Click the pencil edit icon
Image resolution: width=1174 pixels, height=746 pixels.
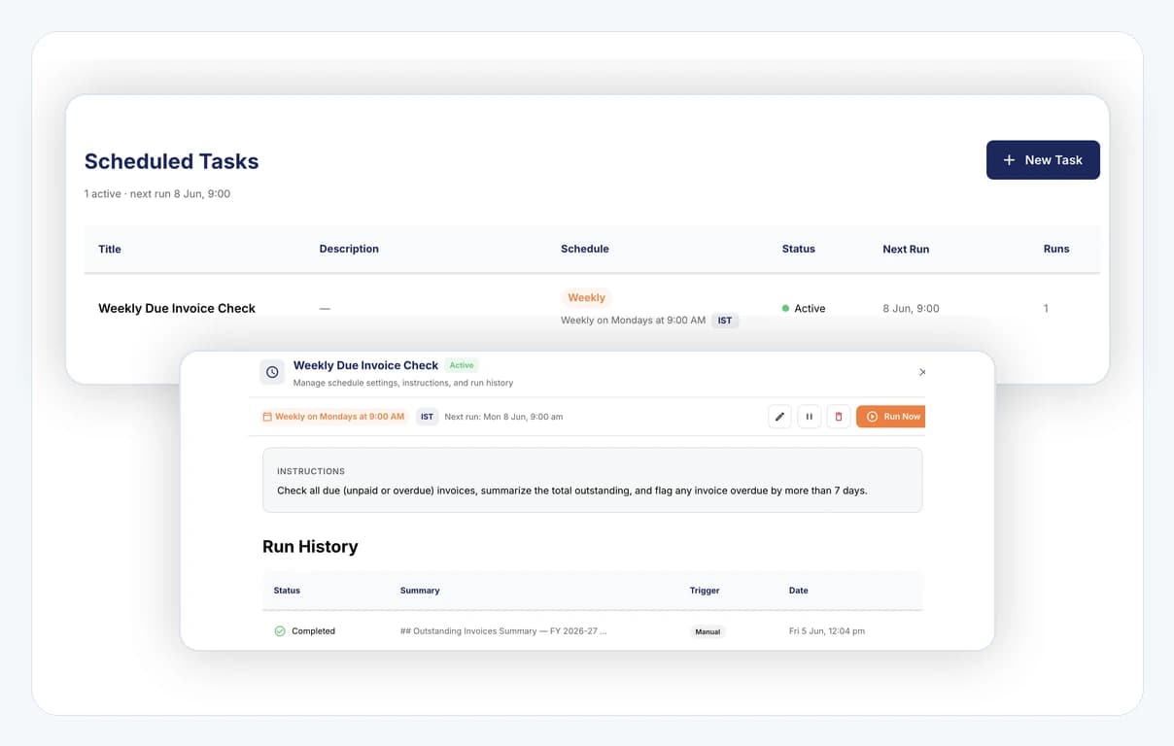click(779, 417)
